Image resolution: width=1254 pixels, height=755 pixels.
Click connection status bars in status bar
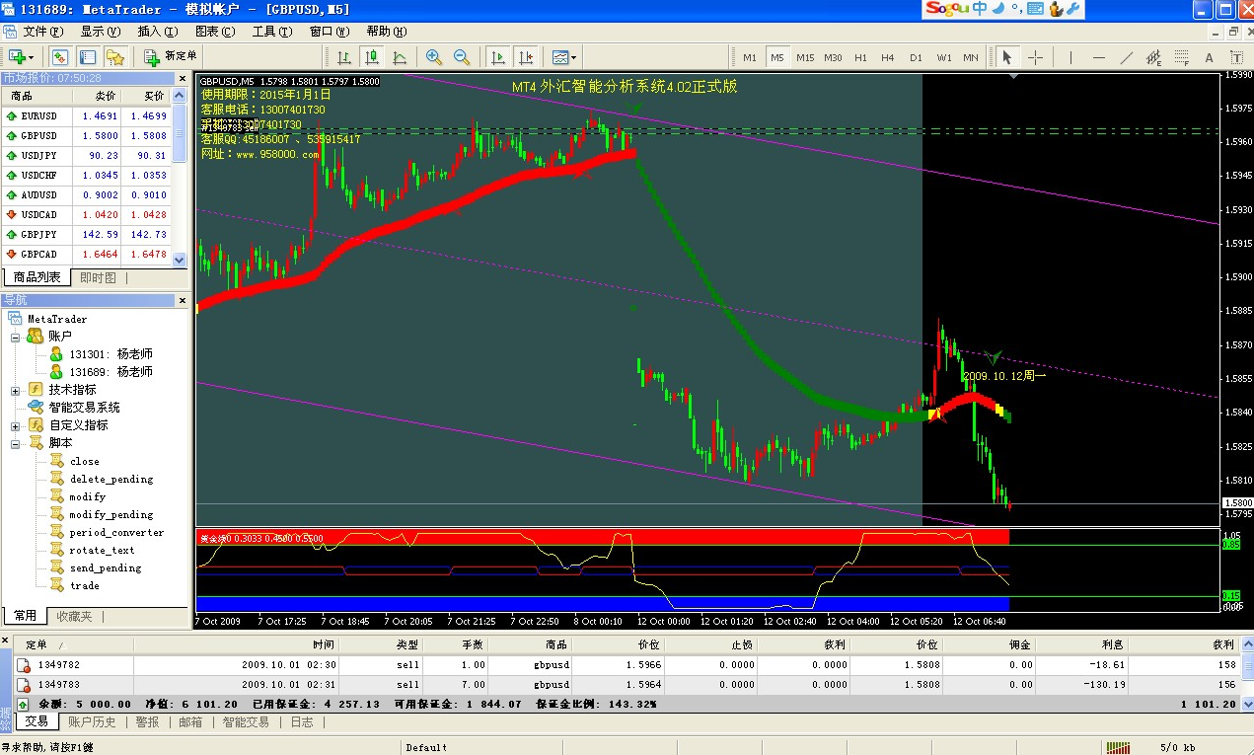[1118, 747]
